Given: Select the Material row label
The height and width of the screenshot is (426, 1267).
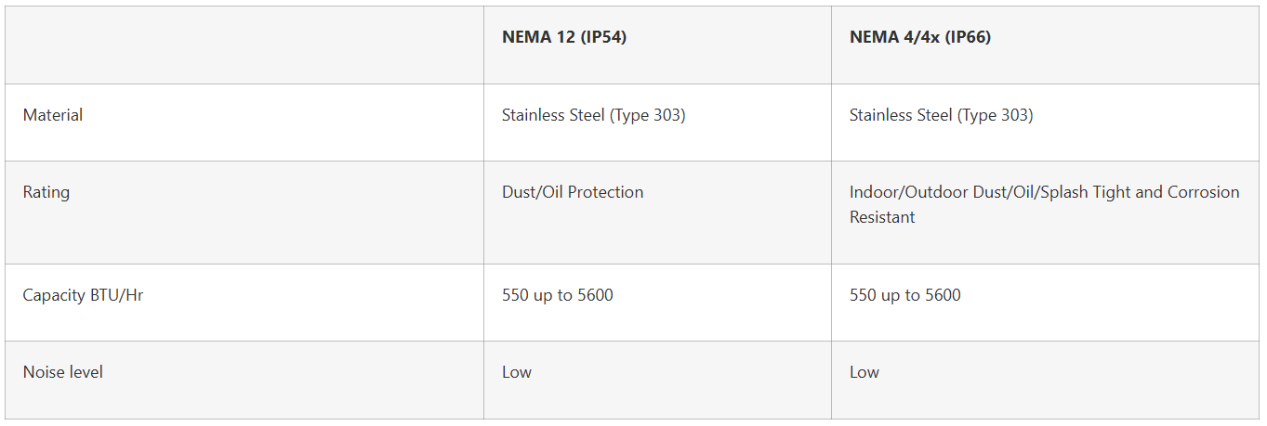Looking at the screenshot, I should (x=53, y=115).
